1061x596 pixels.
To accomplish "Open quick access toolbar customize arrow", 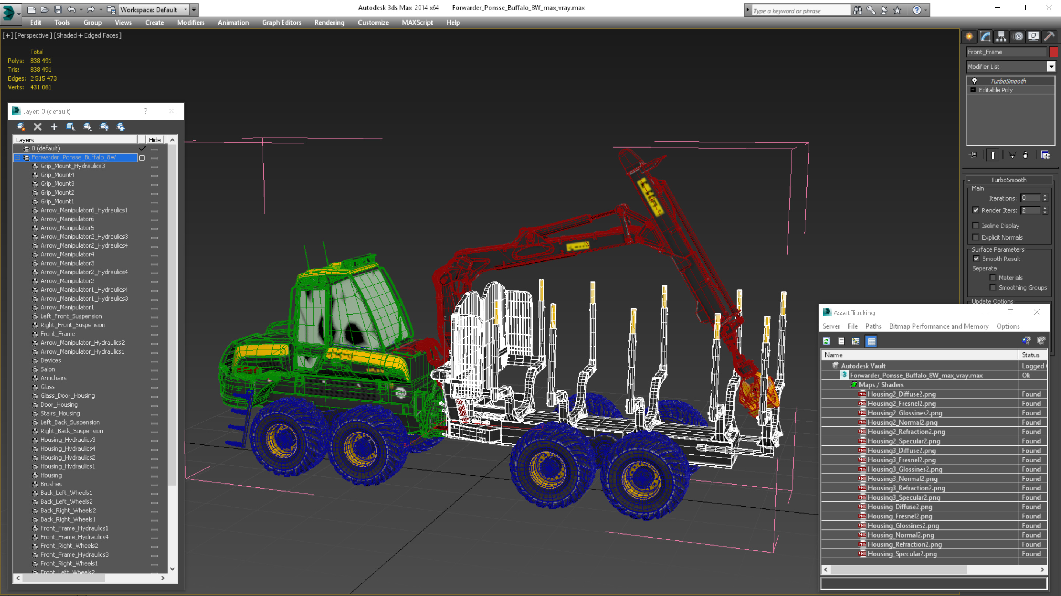I will point(194,10).
